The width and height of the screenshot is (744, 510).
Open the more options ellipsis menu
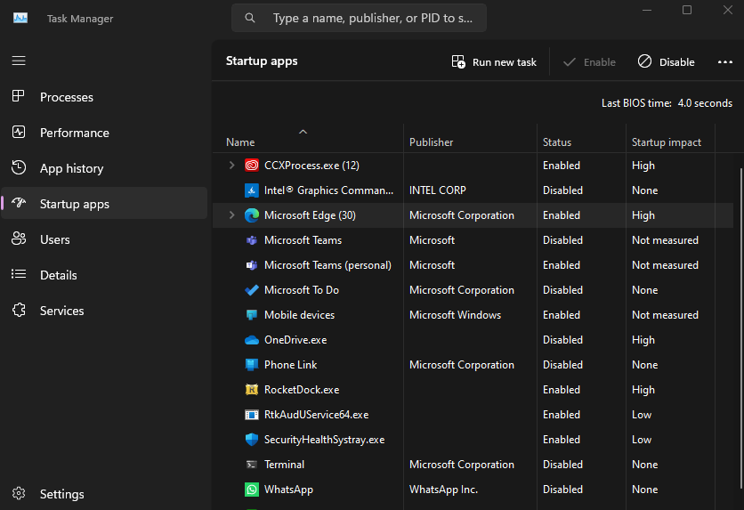coord(725,61)
